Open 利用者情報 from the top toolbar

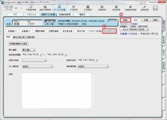31,8
